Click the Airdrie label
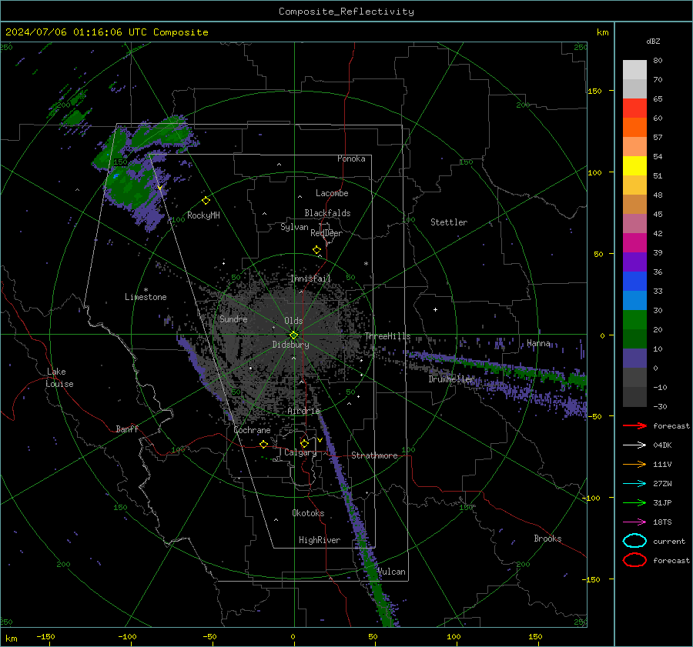 point(303,411)
